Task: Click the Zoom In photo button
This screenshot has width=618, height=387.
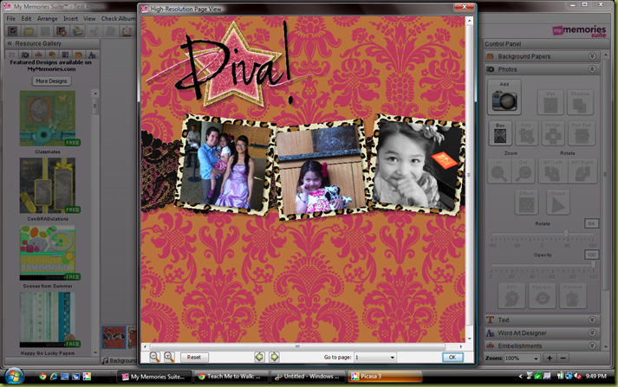Action: point(499,171)
